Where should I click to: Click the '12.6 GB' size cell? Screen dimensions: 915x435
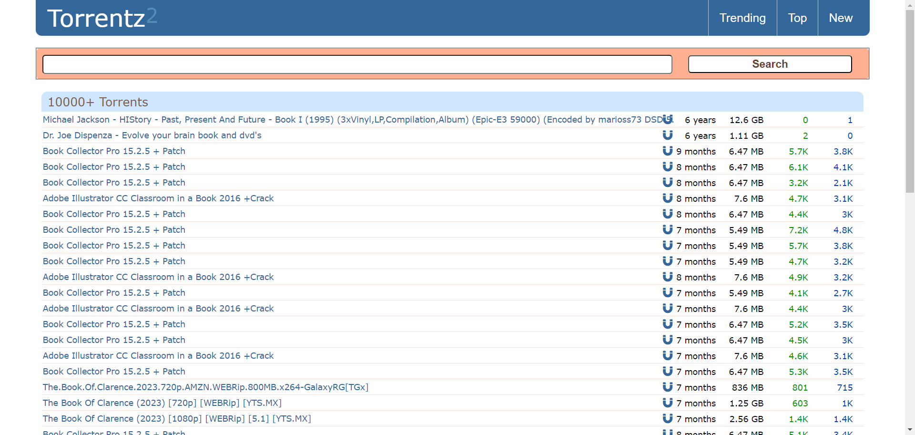746,120
